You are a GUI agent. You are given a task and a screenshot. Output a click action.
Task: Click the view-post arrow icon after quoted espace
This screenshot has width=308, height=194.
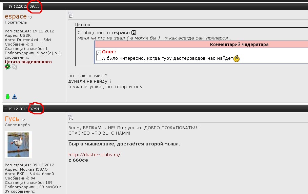(134, 33)
